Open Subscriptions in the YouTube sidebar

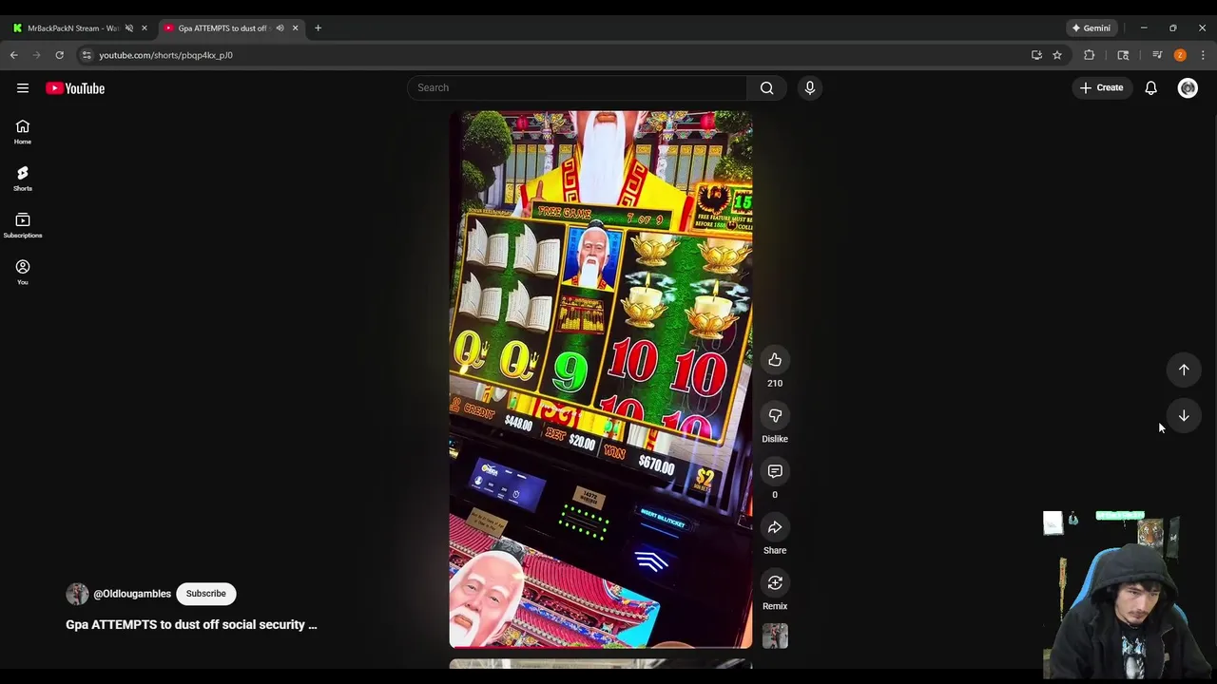(x=23, y=225)
